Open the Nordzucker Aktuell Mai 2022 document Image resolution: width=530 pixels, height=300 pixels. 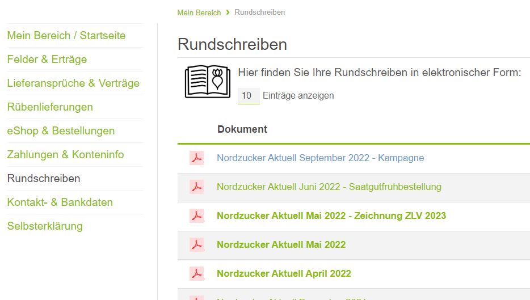click(281, 244)
